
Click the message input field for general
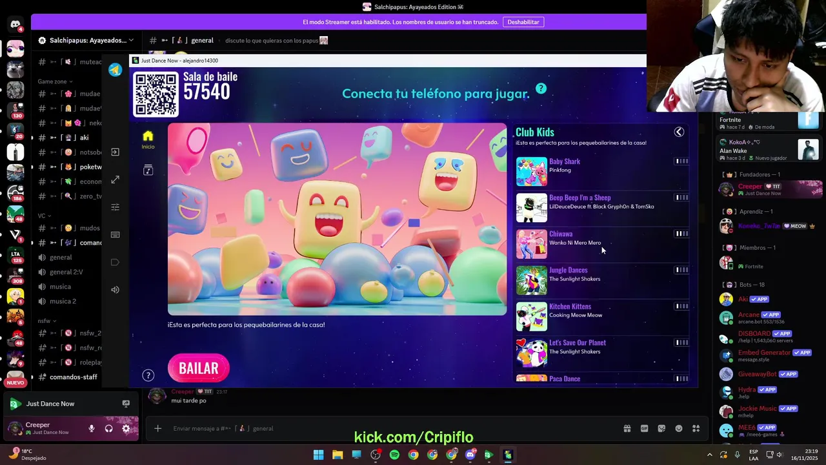[387, 428]
